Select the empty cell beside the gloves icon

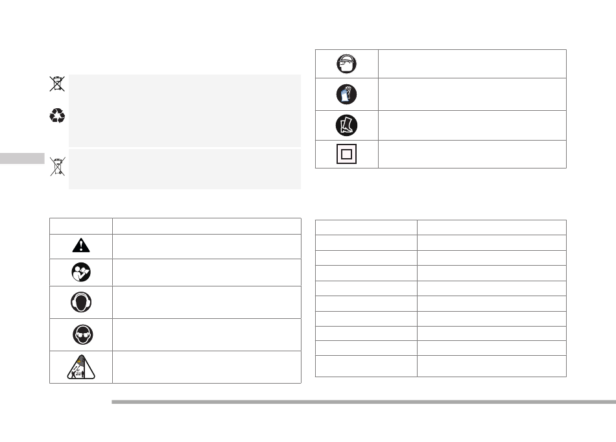(x=471, y=95)
